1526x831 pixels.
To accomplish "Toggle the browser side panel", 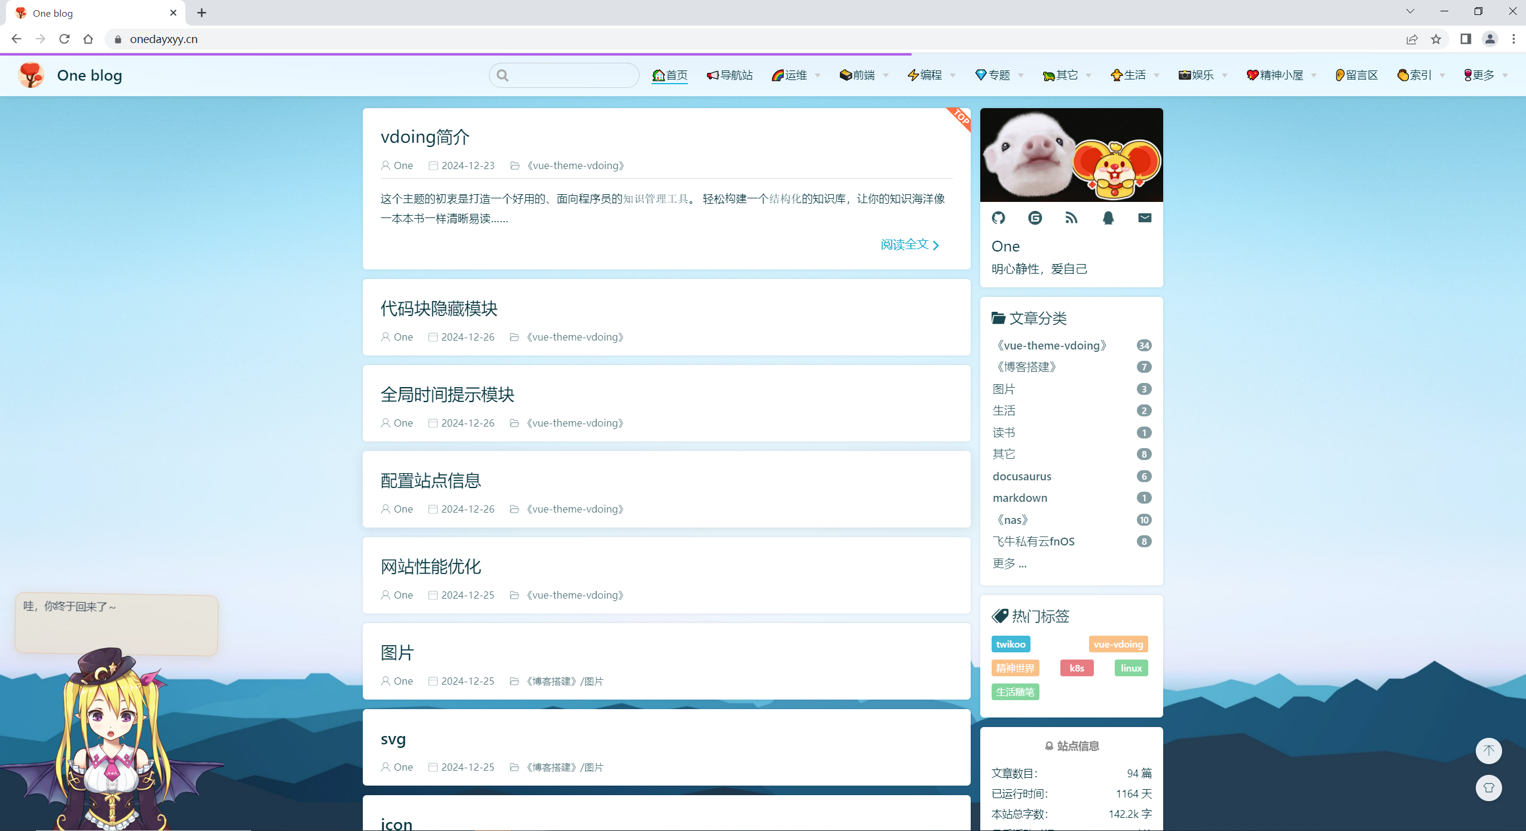I will coord(1466,39).
